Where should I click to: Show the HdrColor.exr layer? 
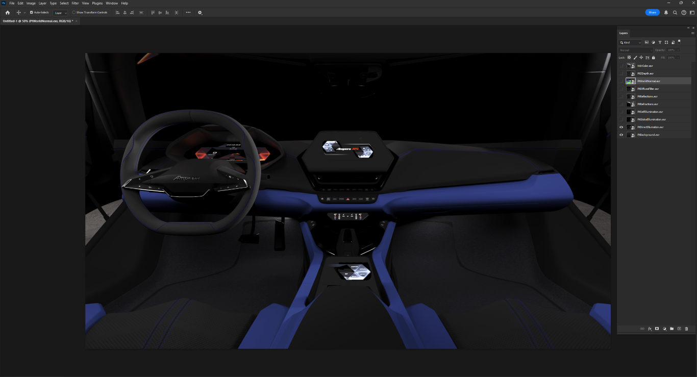[x=621, y=66]
